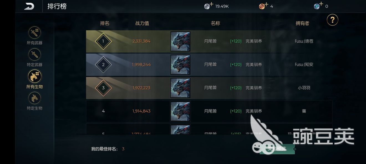Click the 战力值 column header
Image resolution: width=366 pixels, height=164 pixels.
(142, 23)
